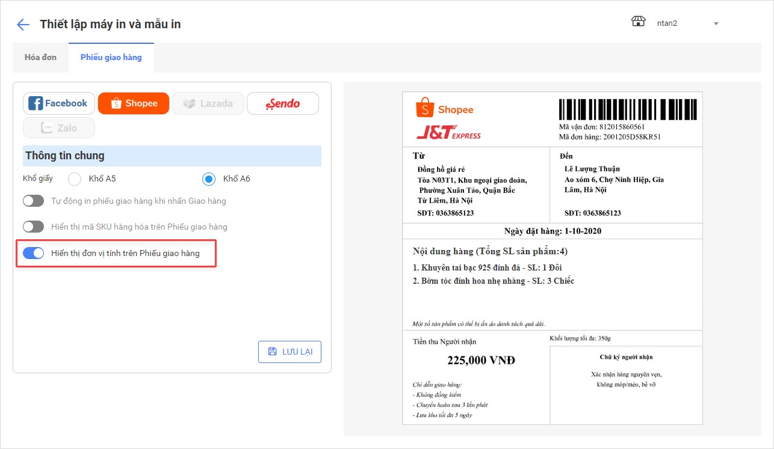Select the Sendo channel button
Screen dimensions: 774x449
pos(283,103)
